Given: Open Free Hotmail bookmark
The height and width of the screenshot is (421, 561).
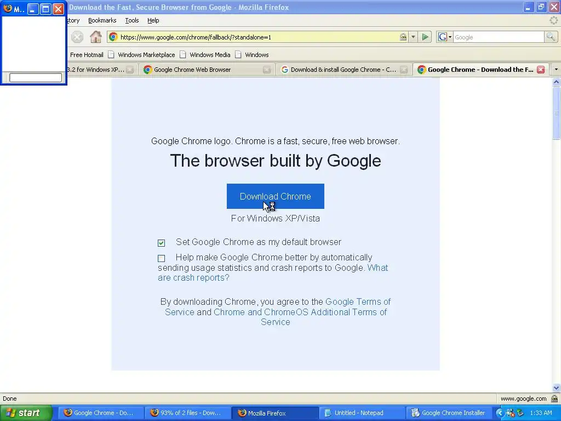Looking at the screenshot, I should coord(87,55).
